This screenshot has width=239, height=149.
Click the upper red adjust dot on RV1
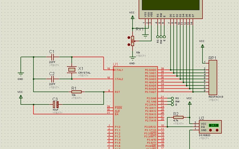click(x=129, y=37)
